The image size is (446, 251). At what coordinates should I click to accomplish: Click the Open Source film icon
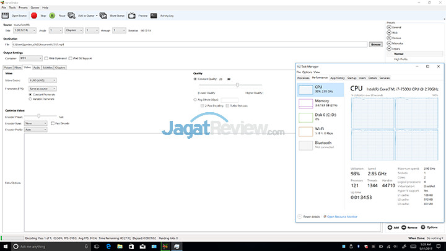click(5, 15)
